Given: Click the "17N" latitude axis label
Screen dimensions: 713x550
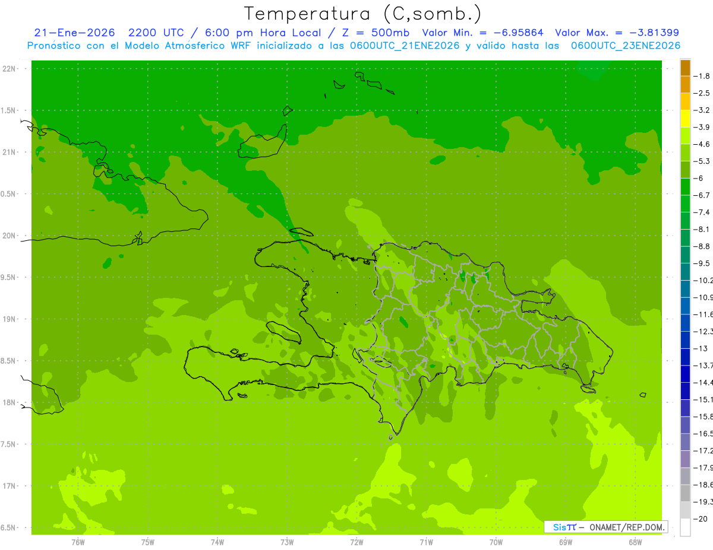Looking at the screenshot, I should 9,486.
